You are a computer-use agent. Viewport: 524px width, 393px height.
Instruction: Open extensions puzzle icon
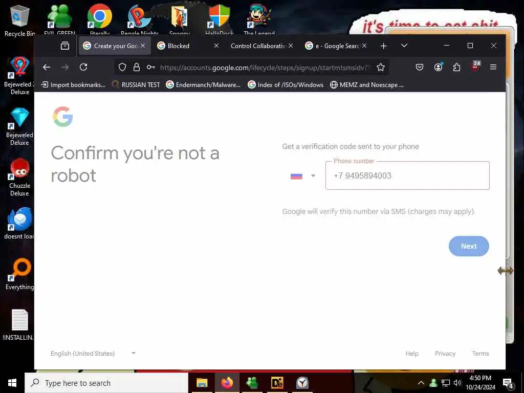[x=456, y=67]
